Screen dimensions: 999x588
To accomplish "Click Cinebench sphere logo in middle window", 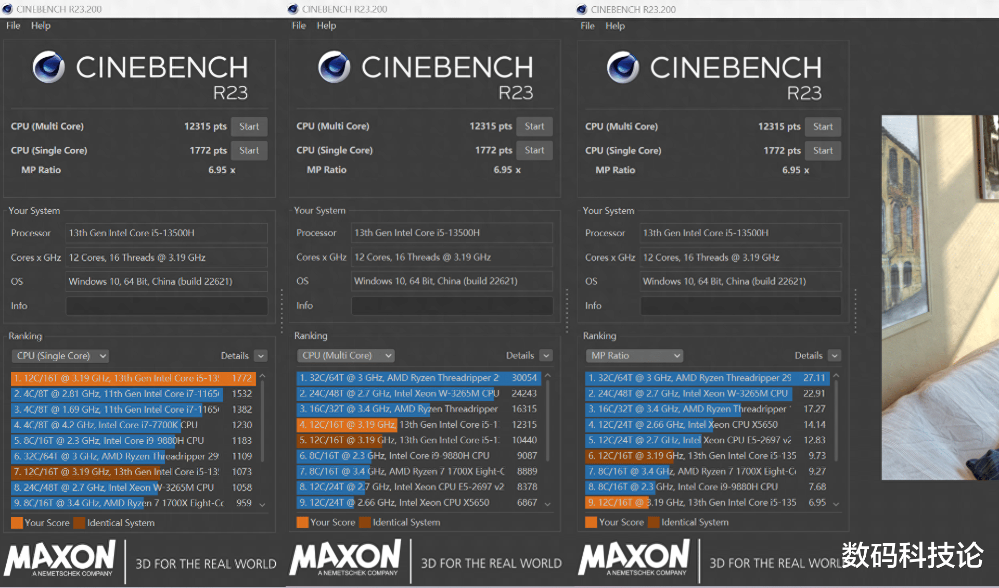I will click(334, 67).
